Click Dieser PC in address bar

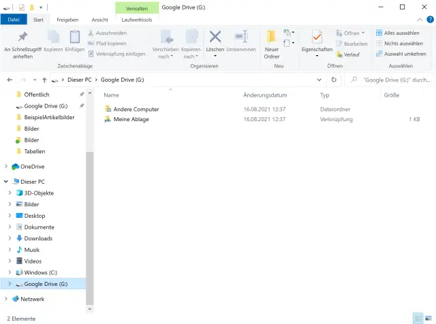click(x=80, y=80)
